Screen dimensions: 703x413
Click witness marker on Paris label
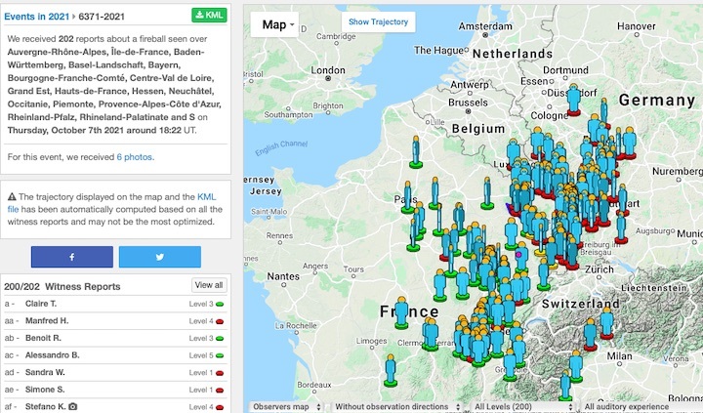(x=407, y=197)
